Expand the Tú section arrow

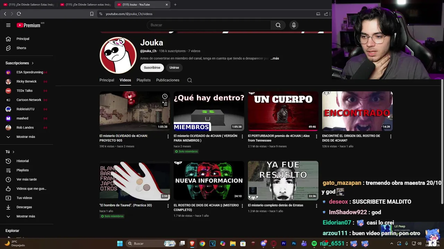coord(14,152)
